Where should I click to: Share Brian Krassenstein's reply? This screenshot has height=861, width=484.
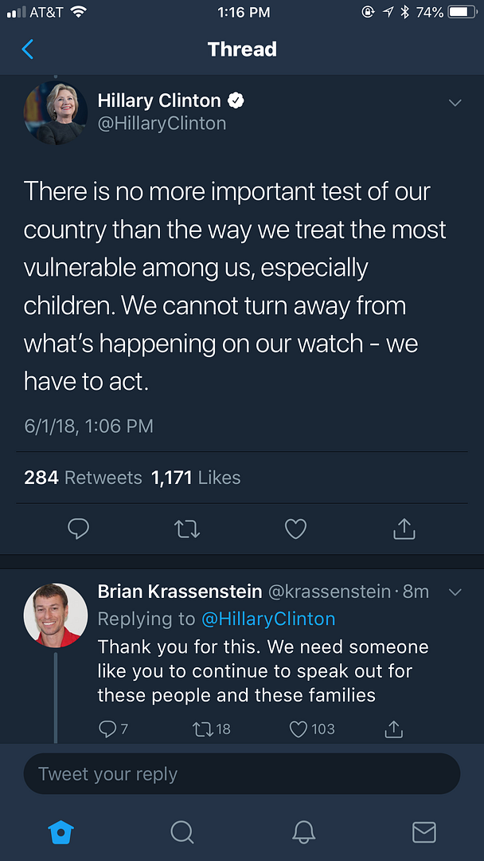[392, 729]
